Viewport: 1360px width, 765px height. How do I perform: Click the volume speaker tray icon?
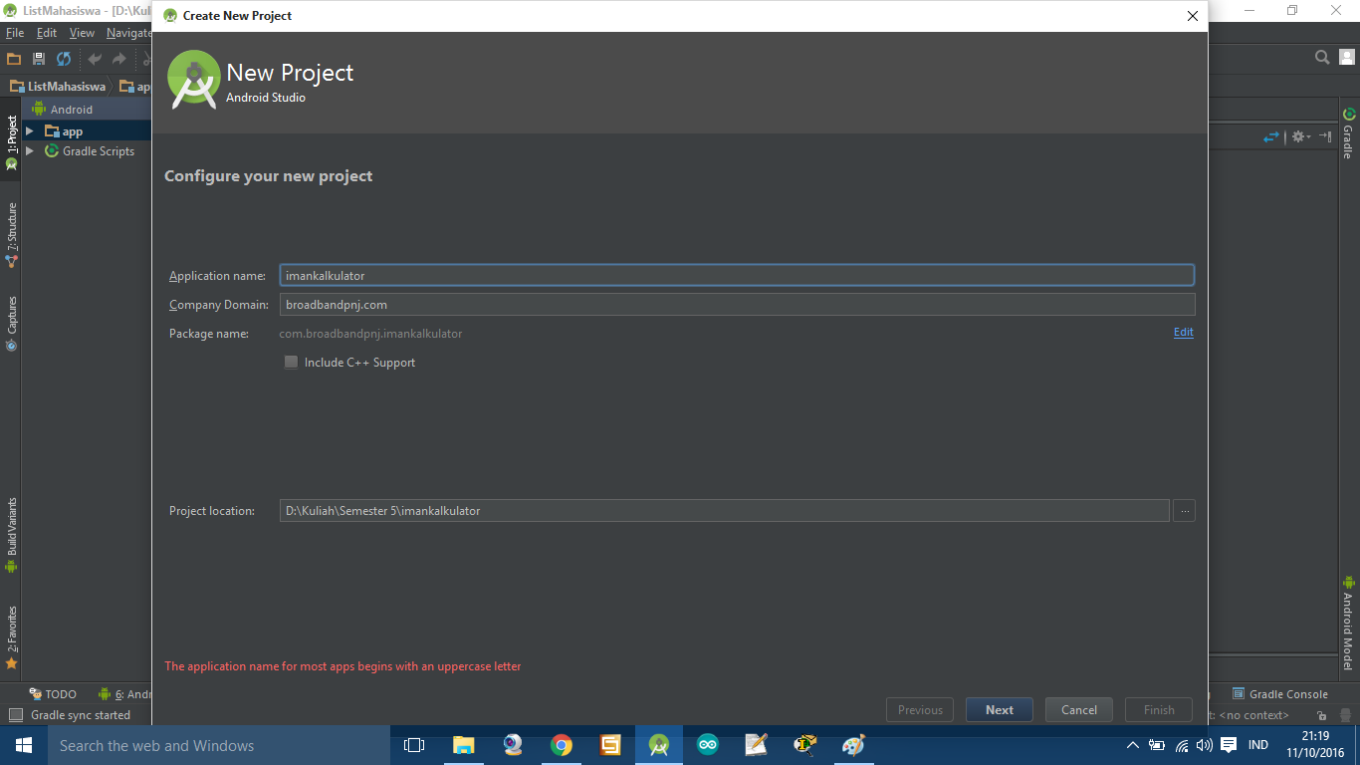(1204, 745)
